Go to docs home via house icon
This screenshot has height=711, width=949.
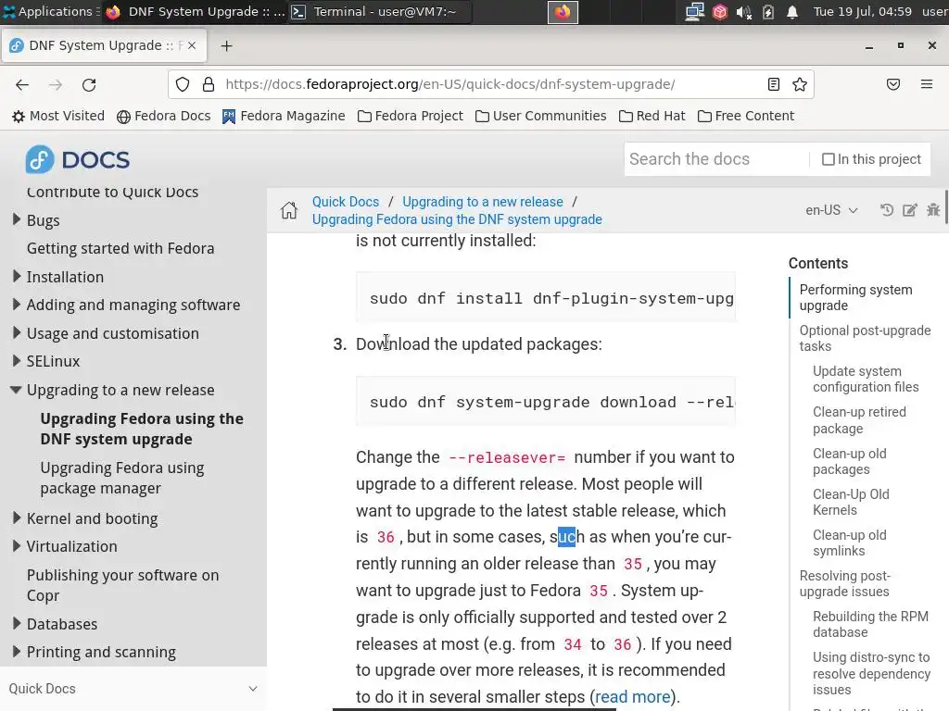coord(289,210)
